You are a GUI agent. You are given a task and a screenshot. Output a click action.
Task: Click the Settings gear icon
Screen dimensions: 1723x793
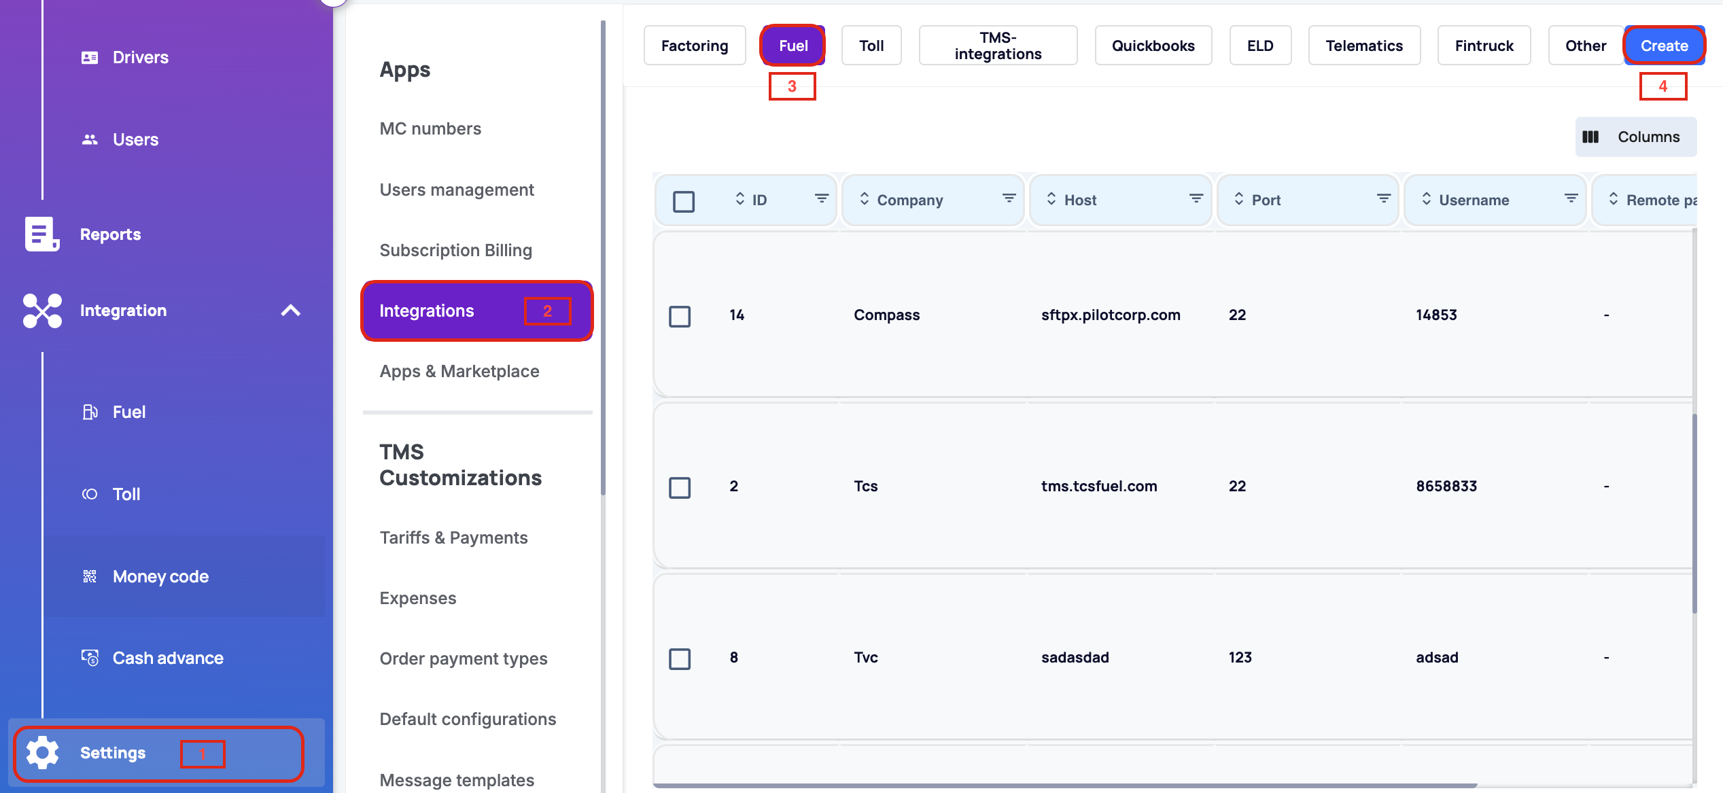pyautogui.click(x=43, y=753)
